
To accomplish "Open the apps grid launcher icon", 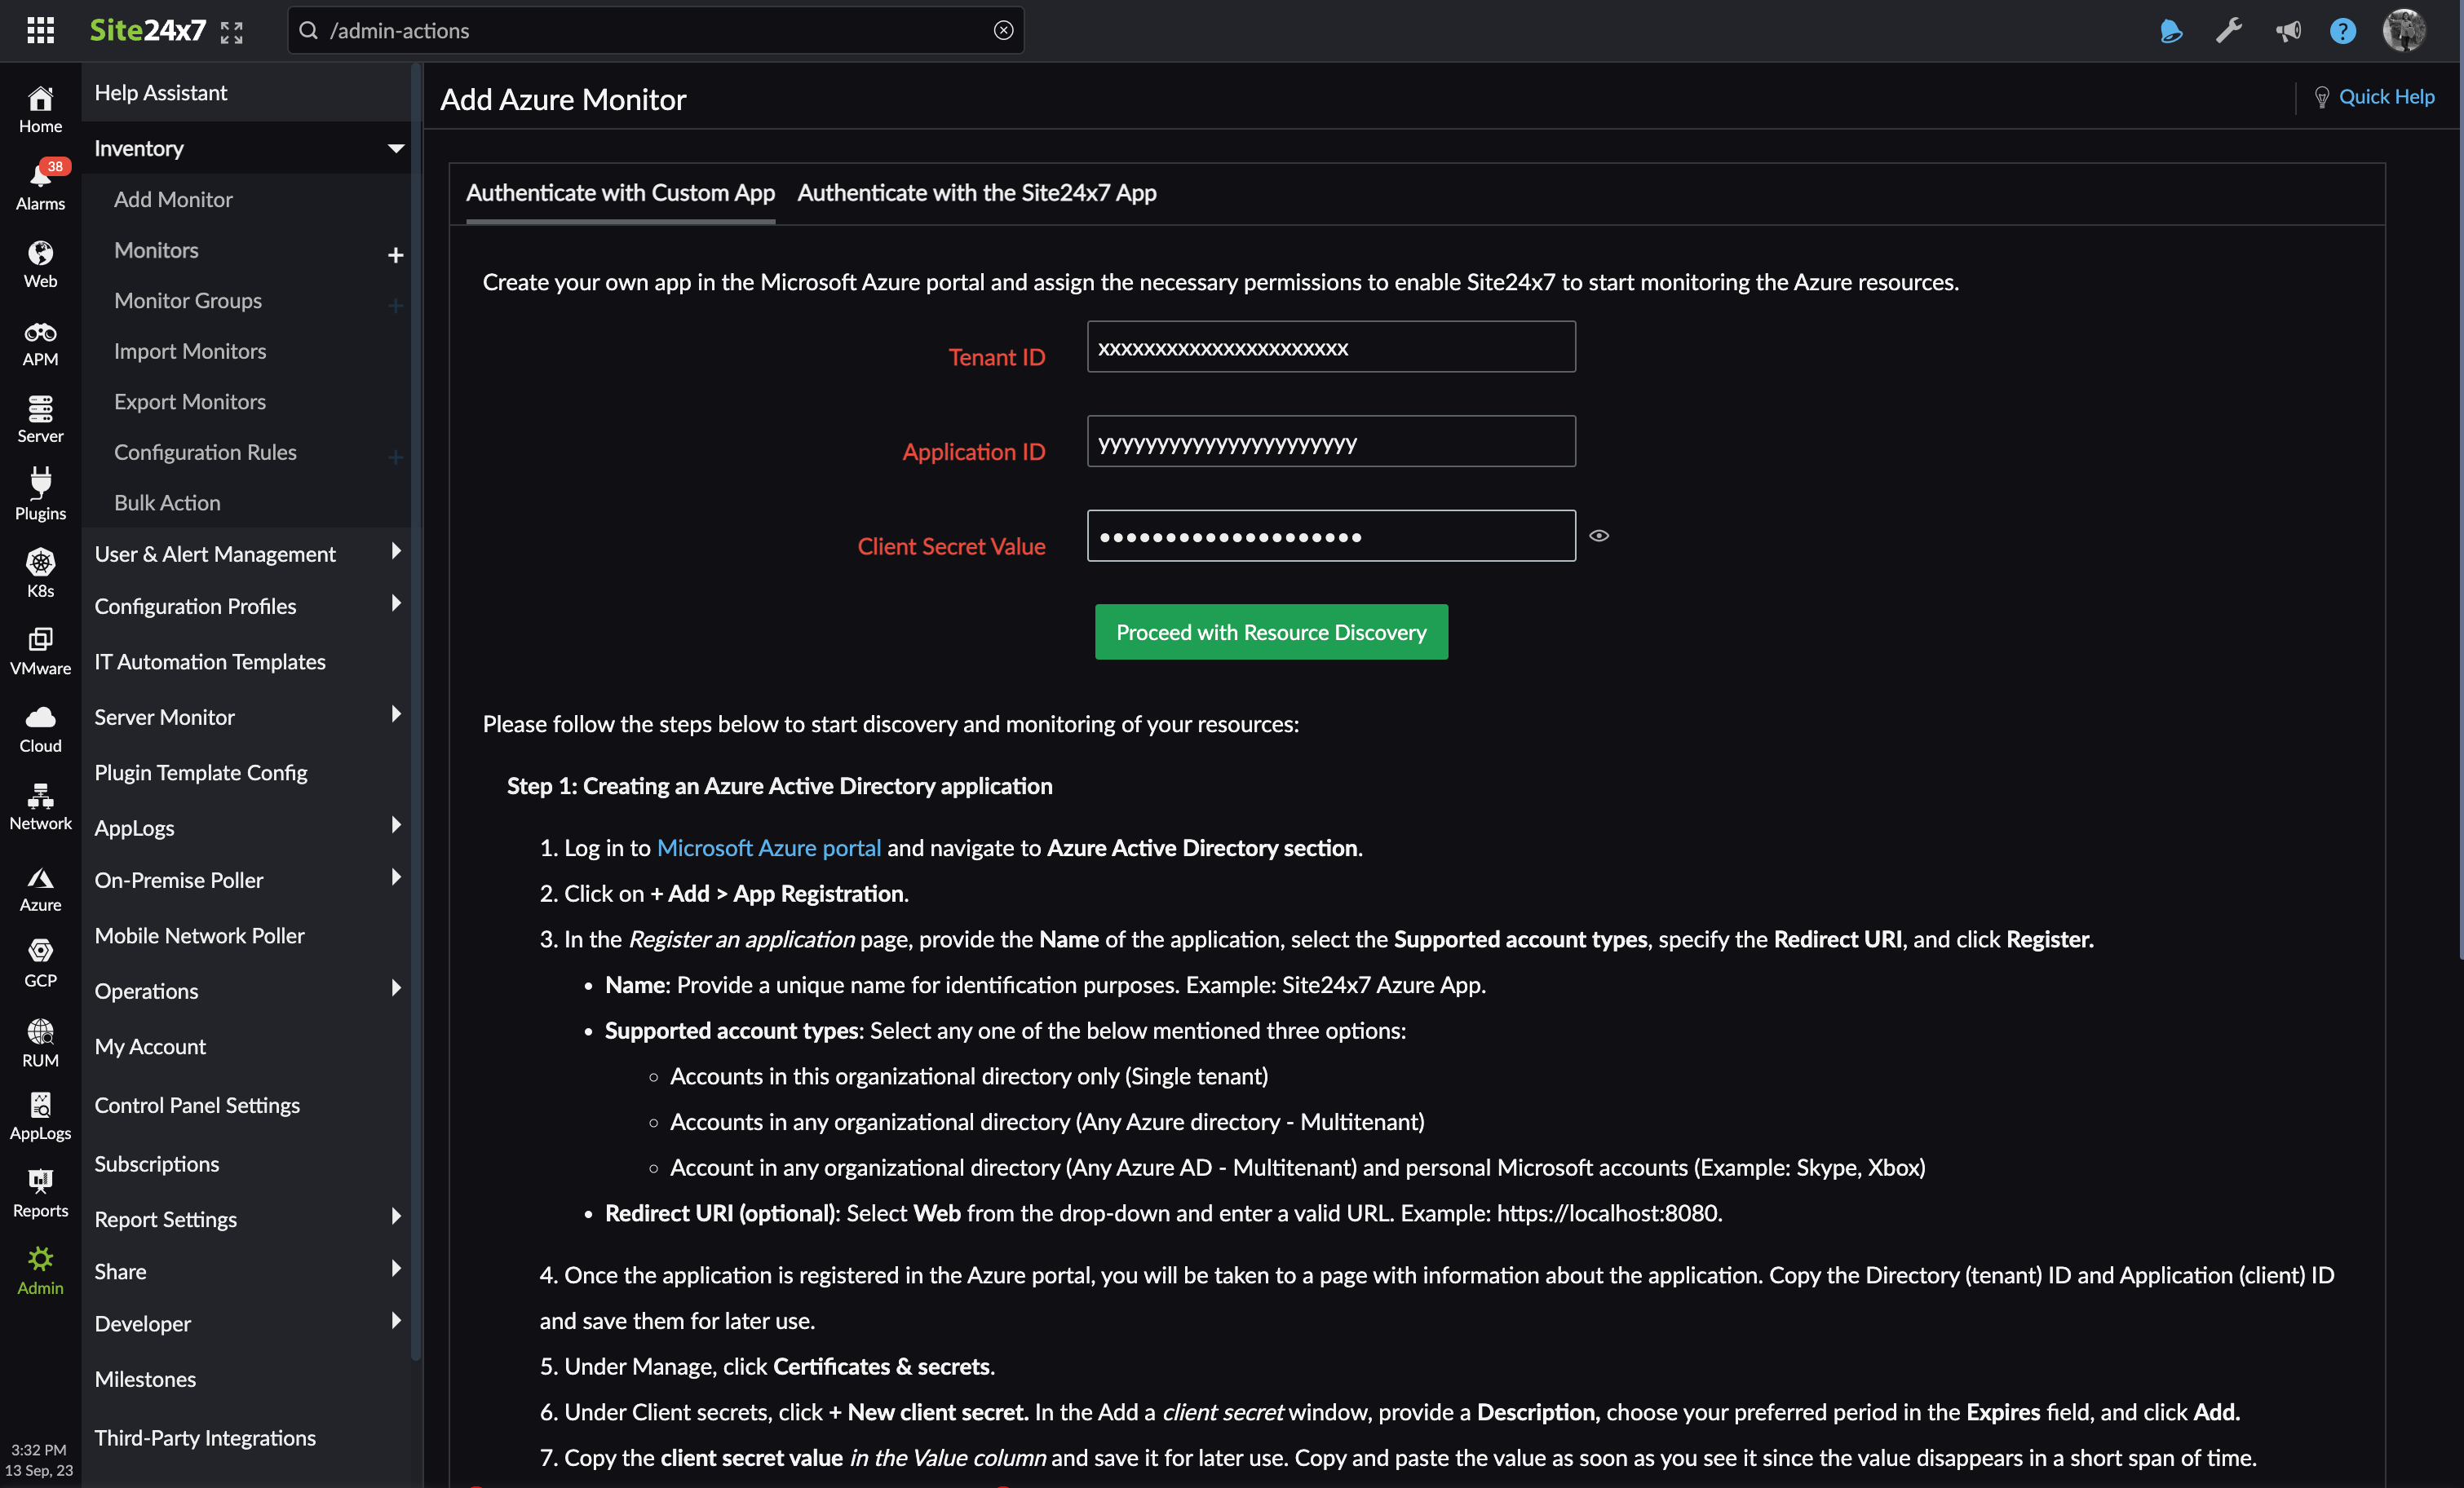I will tap(40, 30).
